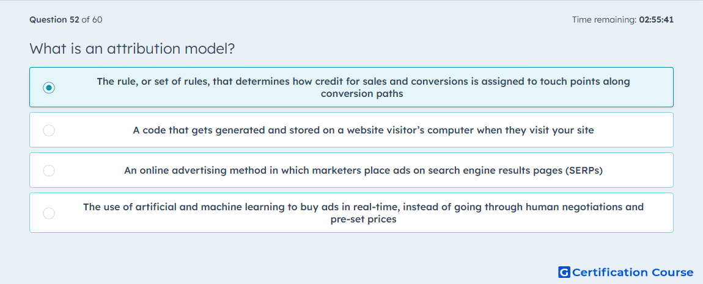Click the blue G logo icon
This screenshot has width=703, height=284.
click(564, 272)
